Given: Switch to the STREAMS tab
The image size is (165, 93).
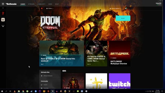Looking at the screenshot, I should (x=31, y=4).
